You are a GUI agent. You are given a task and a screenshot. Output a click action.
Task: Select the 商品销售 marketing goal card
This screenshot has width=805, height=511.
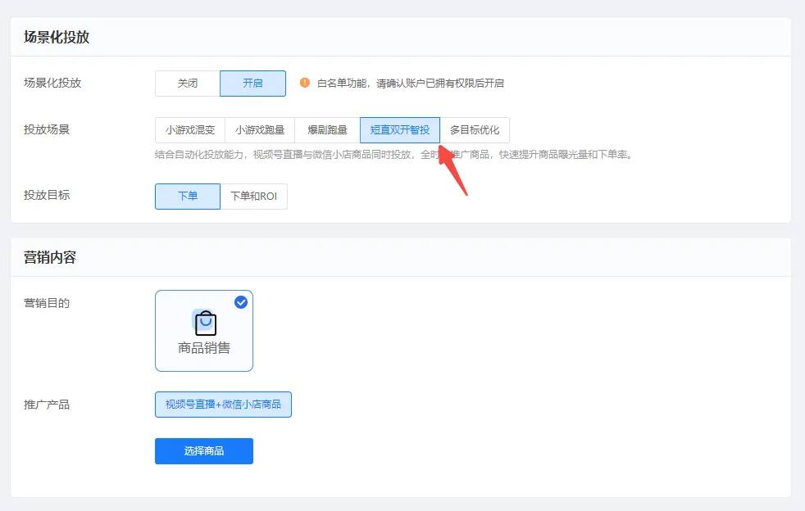[x=204, y=330]
